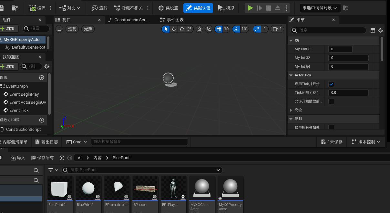The height and width of the screenshot is (213, 390).
Task: Open Details settings gear icon
Action: [381, 30]
